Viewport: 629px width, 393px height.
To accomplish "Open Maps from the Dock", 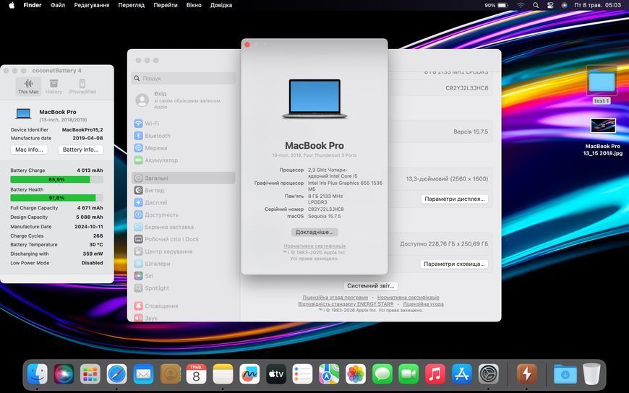I will tap(329, 374).
